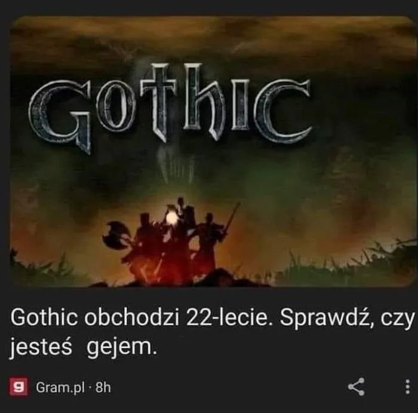
Task: Click the double-bladed axe silhouette
Action: [x=116, y=234]
